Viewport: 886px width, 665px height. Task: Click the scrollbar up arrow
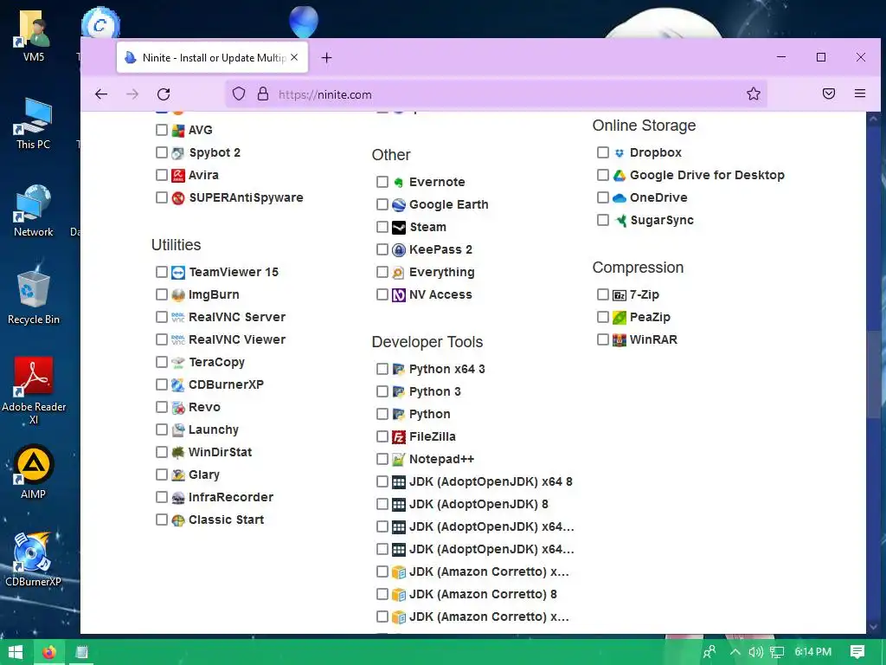[874, 119]
